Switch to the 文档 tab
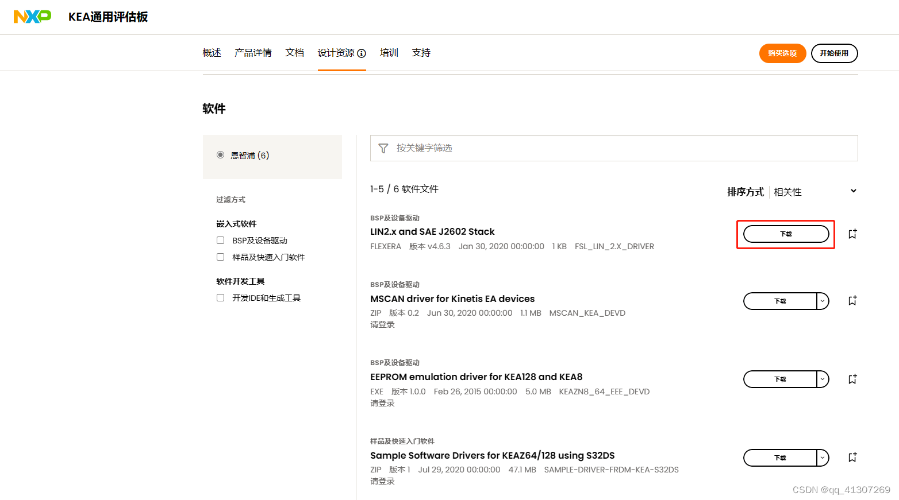This screenshot has width=899, height=500. (294, 52)
